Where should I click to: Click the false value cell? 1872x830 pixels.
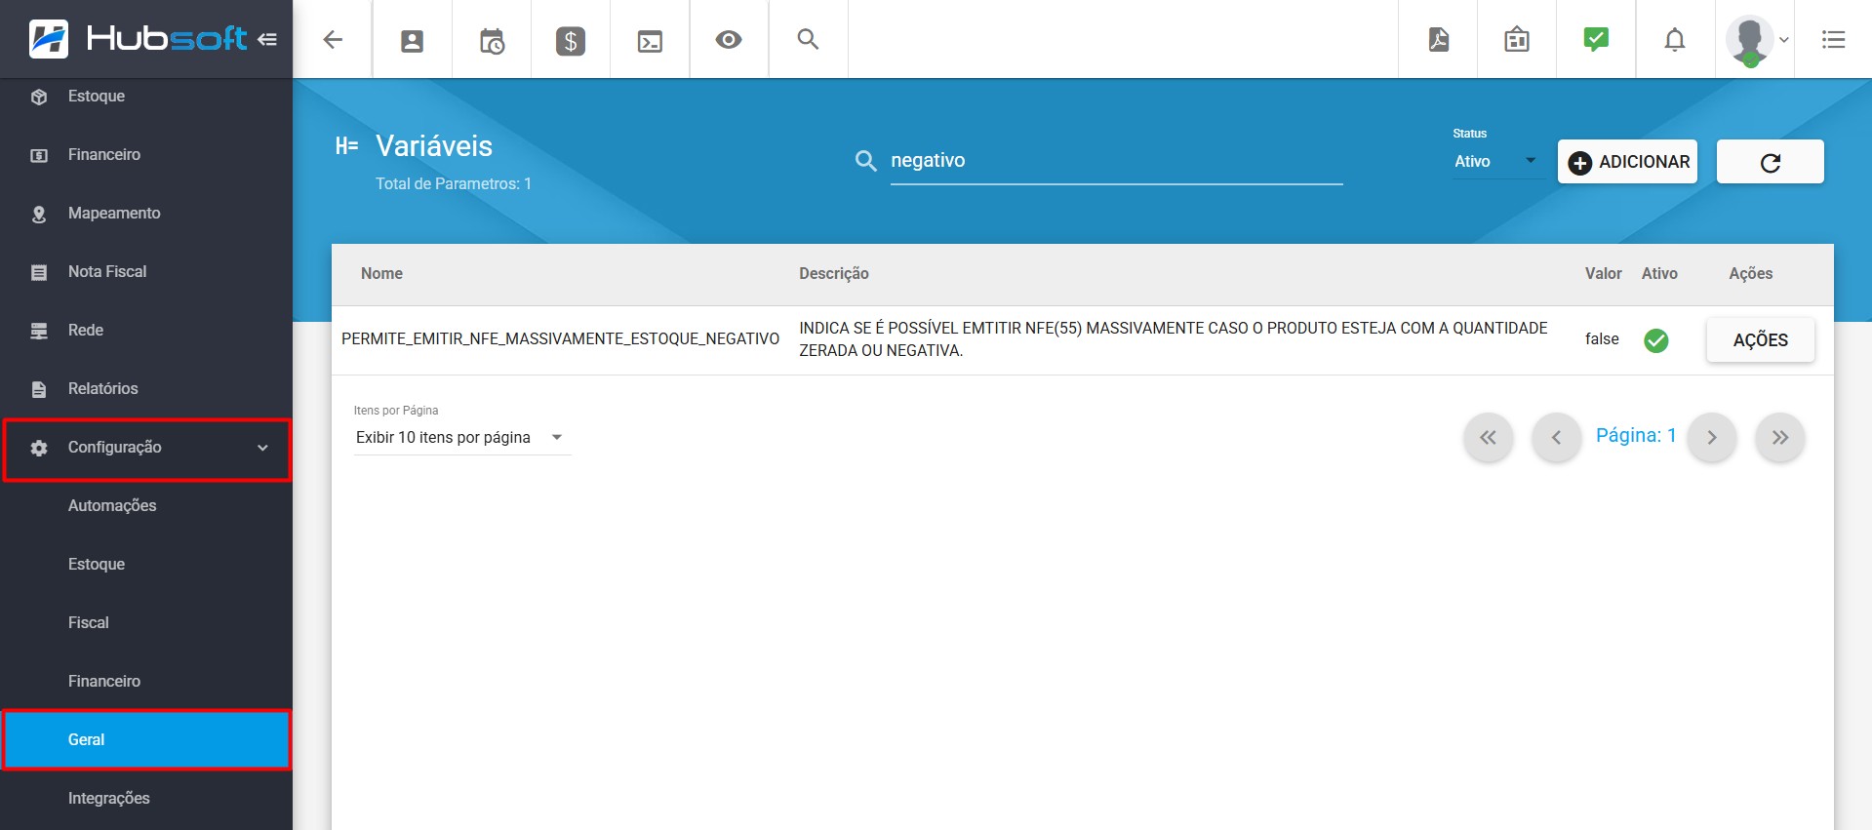[x=1602, y=339]
